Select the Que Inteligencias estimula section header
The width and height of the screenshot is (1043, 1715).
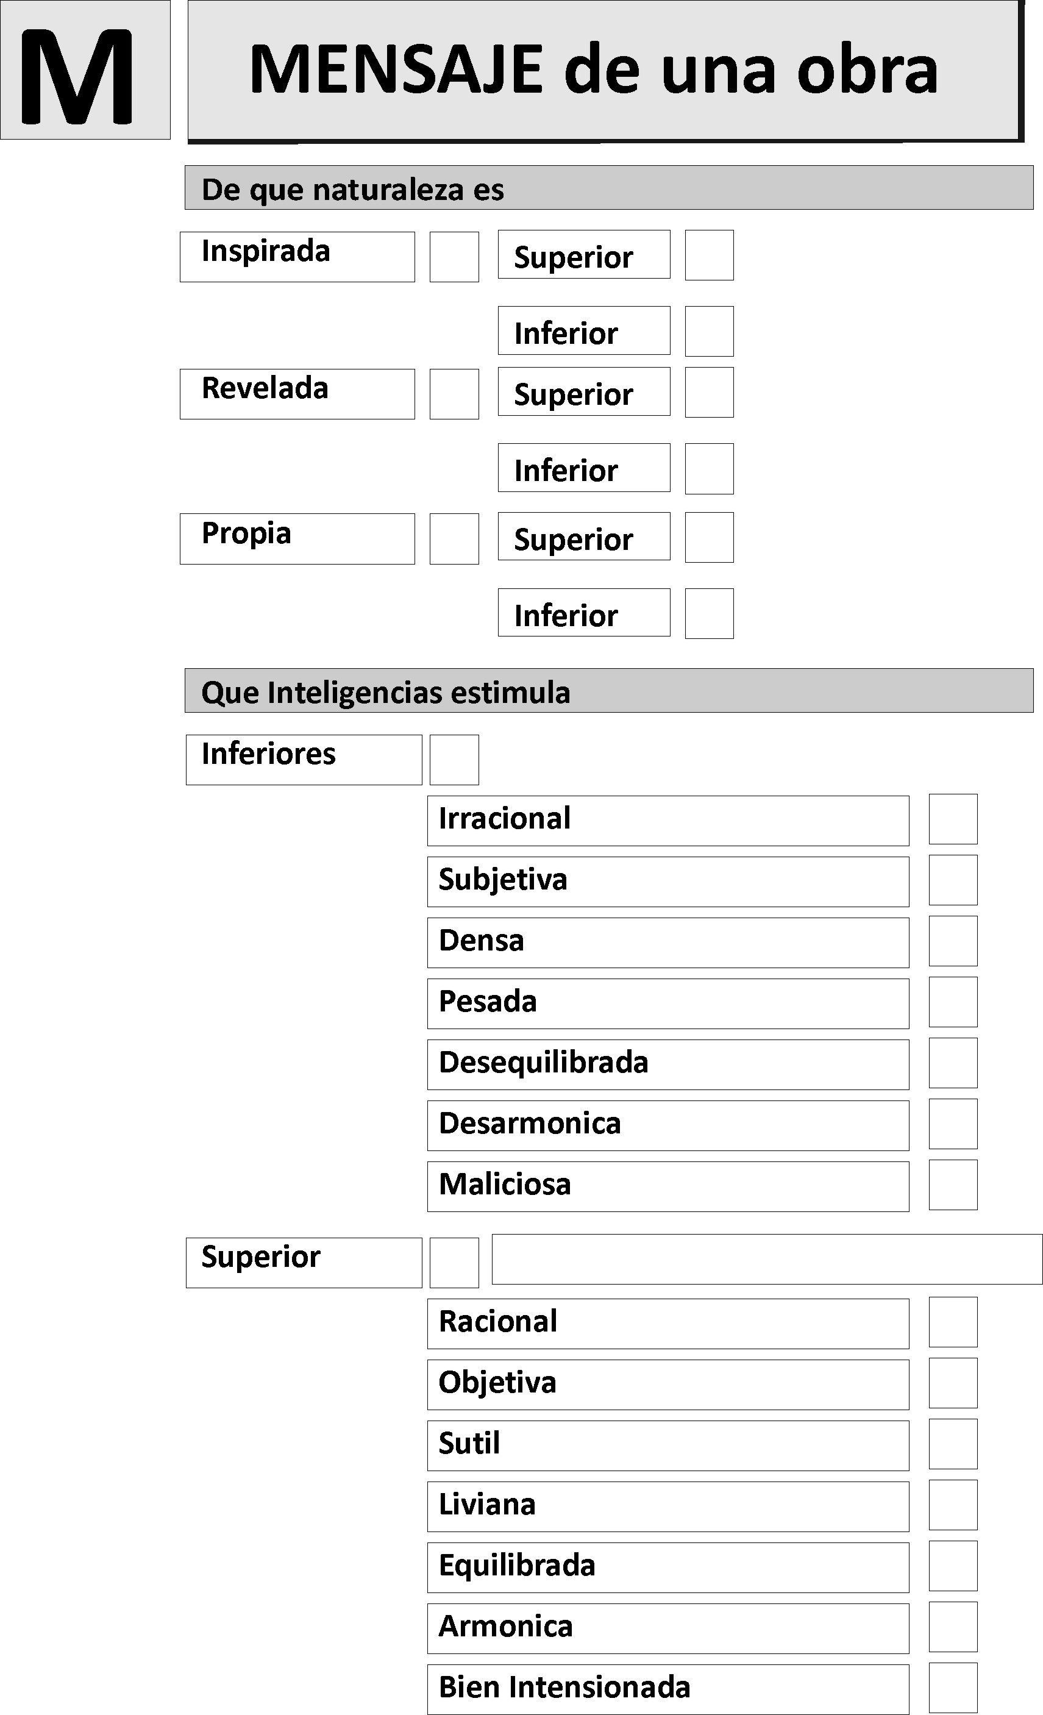(609, 691)
